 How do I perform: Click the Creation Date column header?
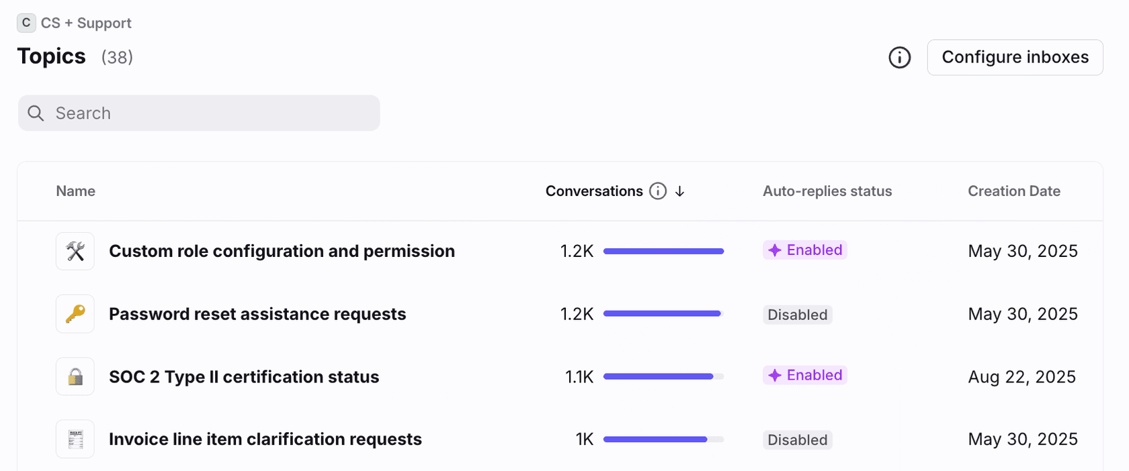tap(1014, 191)
